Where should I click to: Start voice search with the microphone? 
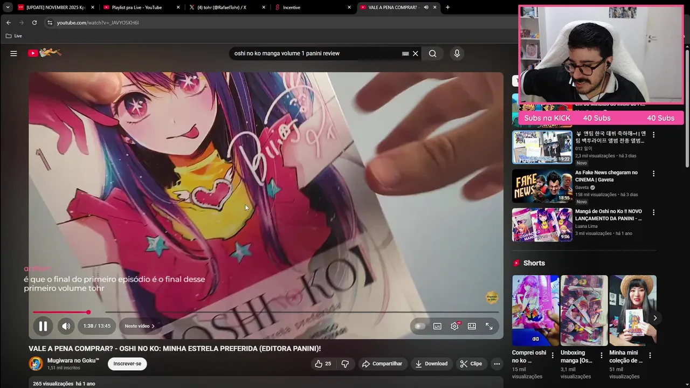pos(457,53)
